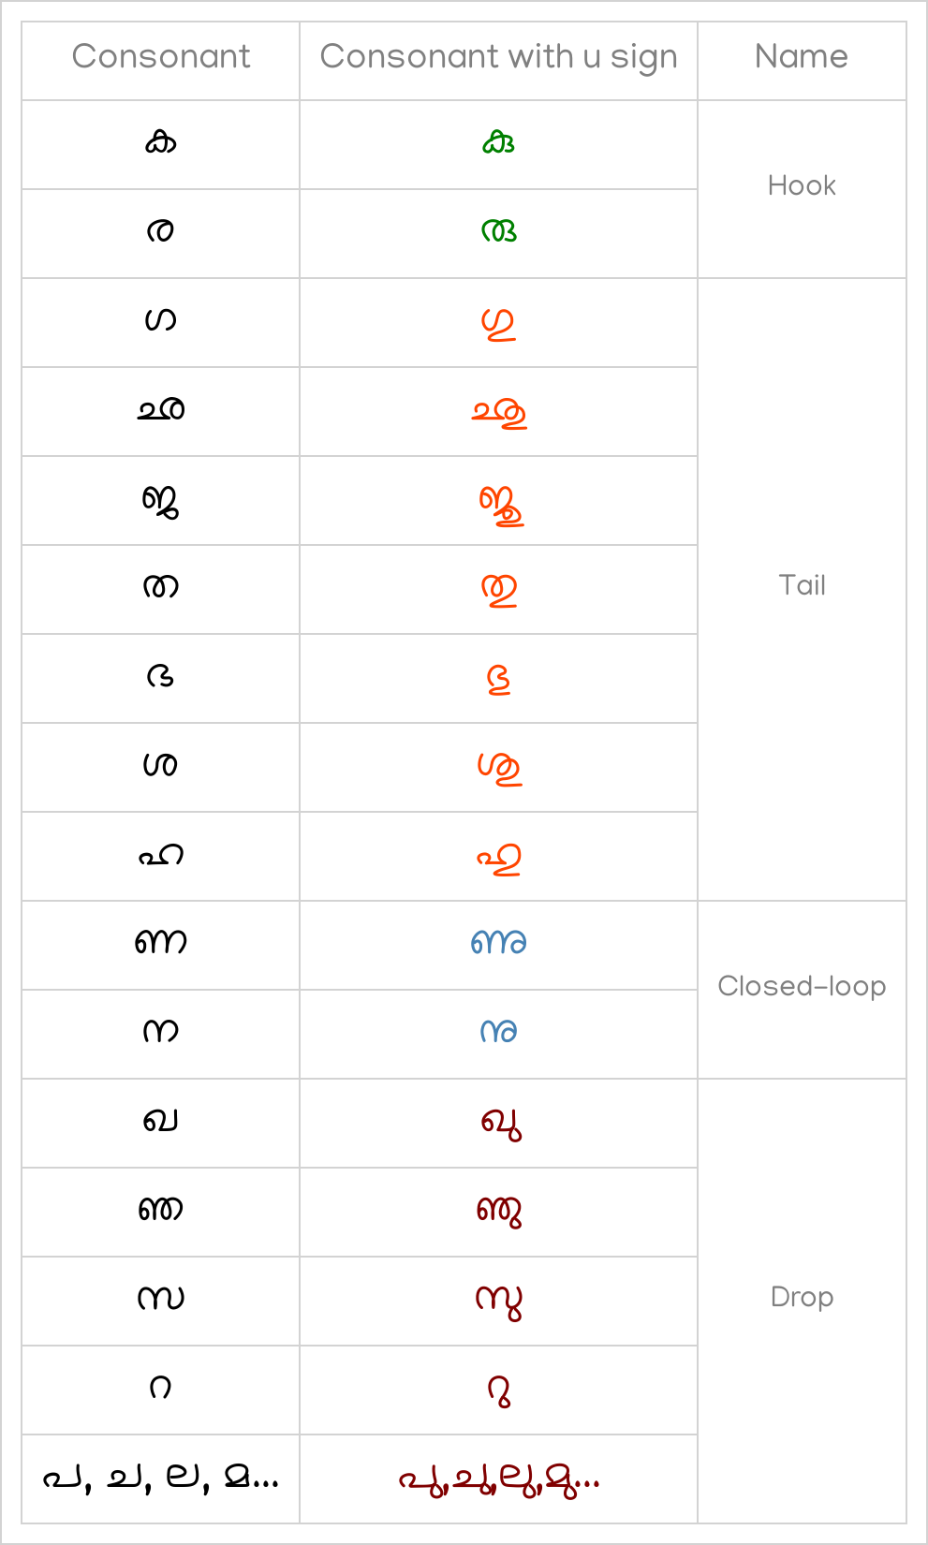Select the Tail name label

coord(803,585)
